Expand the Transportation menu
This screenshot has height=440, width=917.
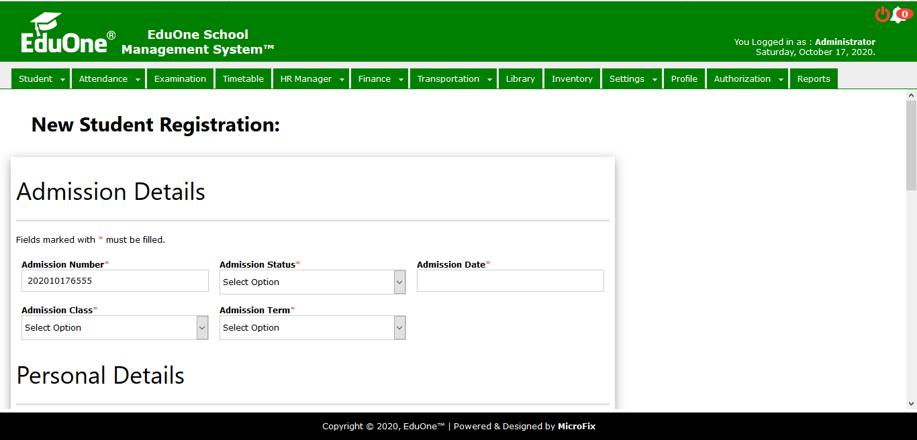(490, 79)
